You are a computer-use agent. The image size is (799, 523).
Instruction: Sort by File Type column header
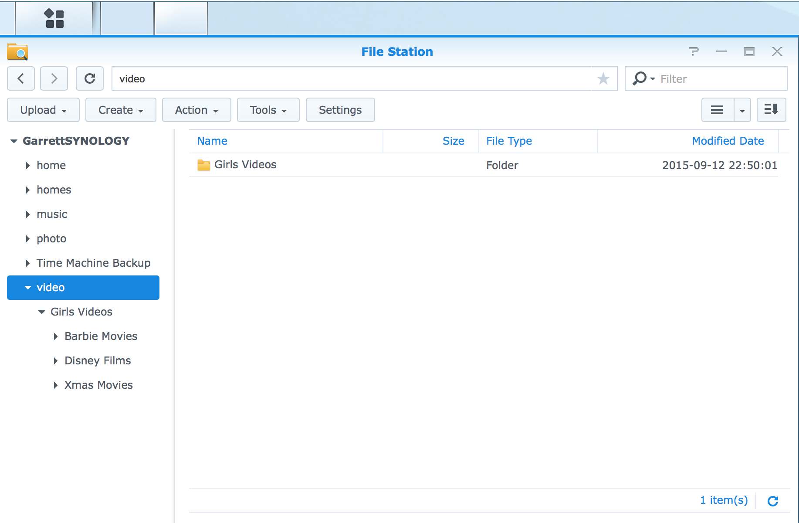tap(509, 141)
